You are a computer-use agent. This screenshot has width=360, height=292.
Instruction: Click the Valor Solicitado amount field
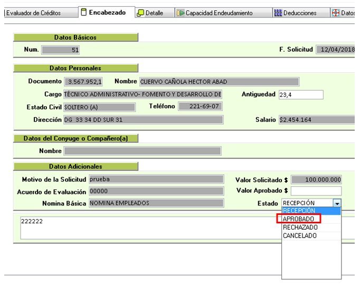[316, 180]
